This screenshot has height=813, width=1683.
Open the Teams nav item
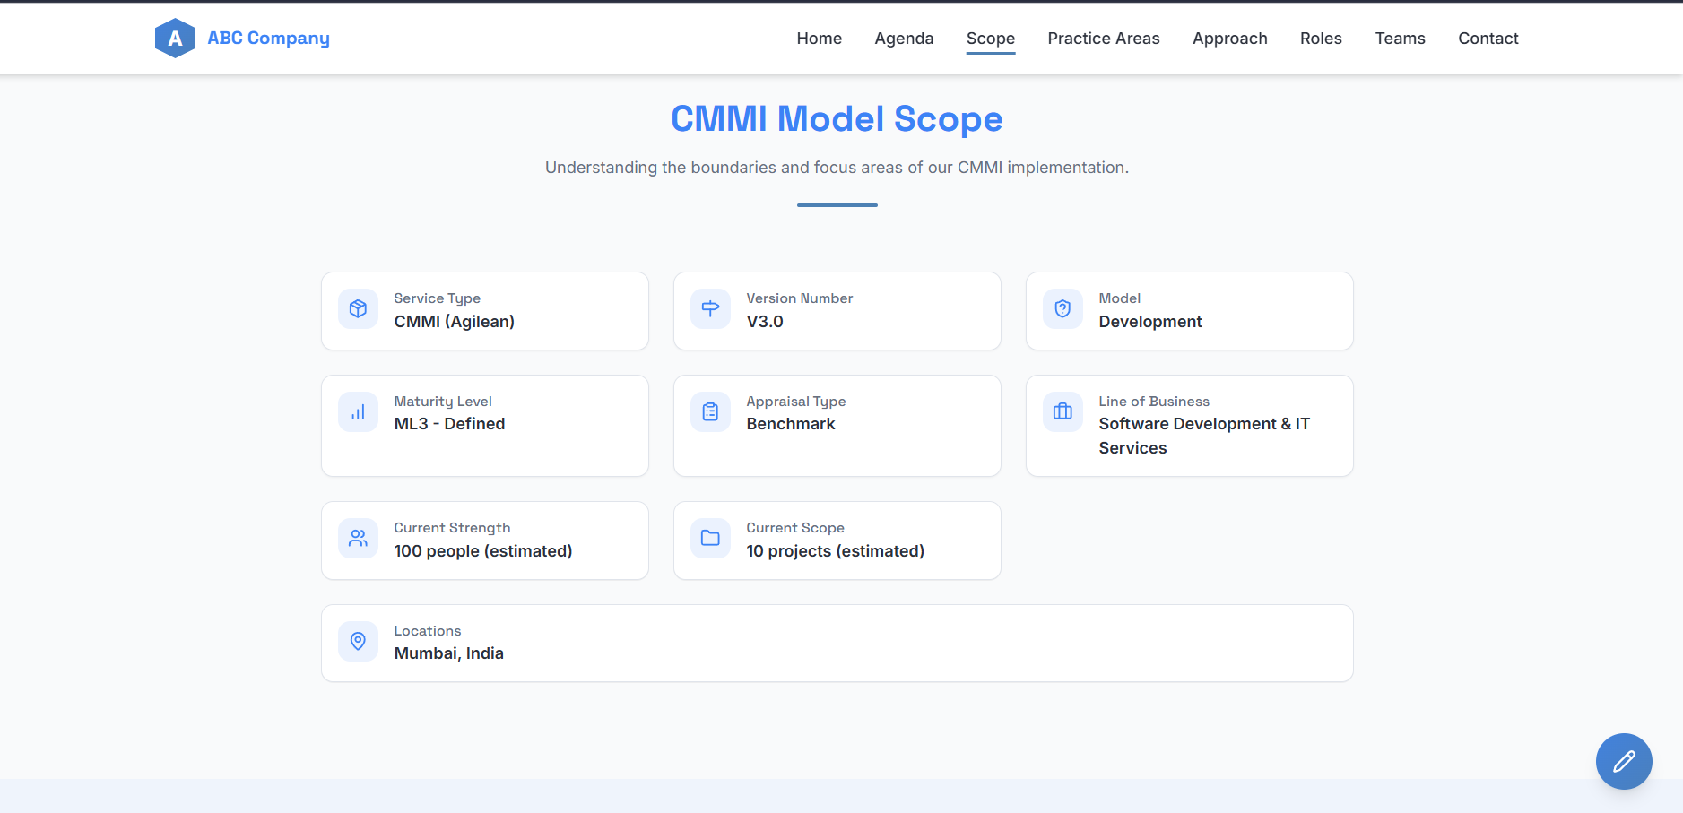1400,39
